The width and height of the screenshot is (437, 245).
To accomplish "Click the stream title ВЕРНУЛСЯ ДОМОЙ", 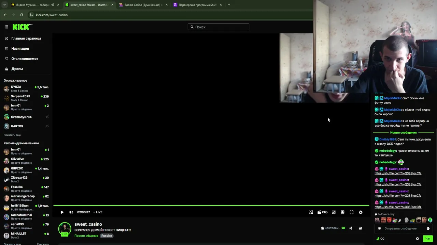I will (103, 230).
